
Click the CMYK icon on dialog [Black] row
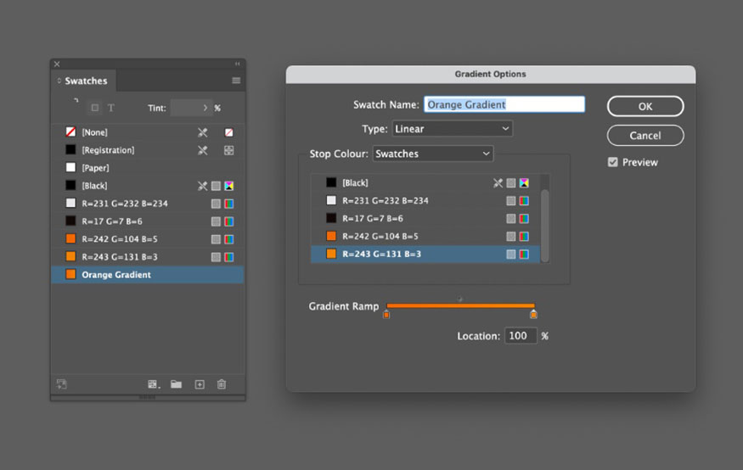[x=524, y=182]
